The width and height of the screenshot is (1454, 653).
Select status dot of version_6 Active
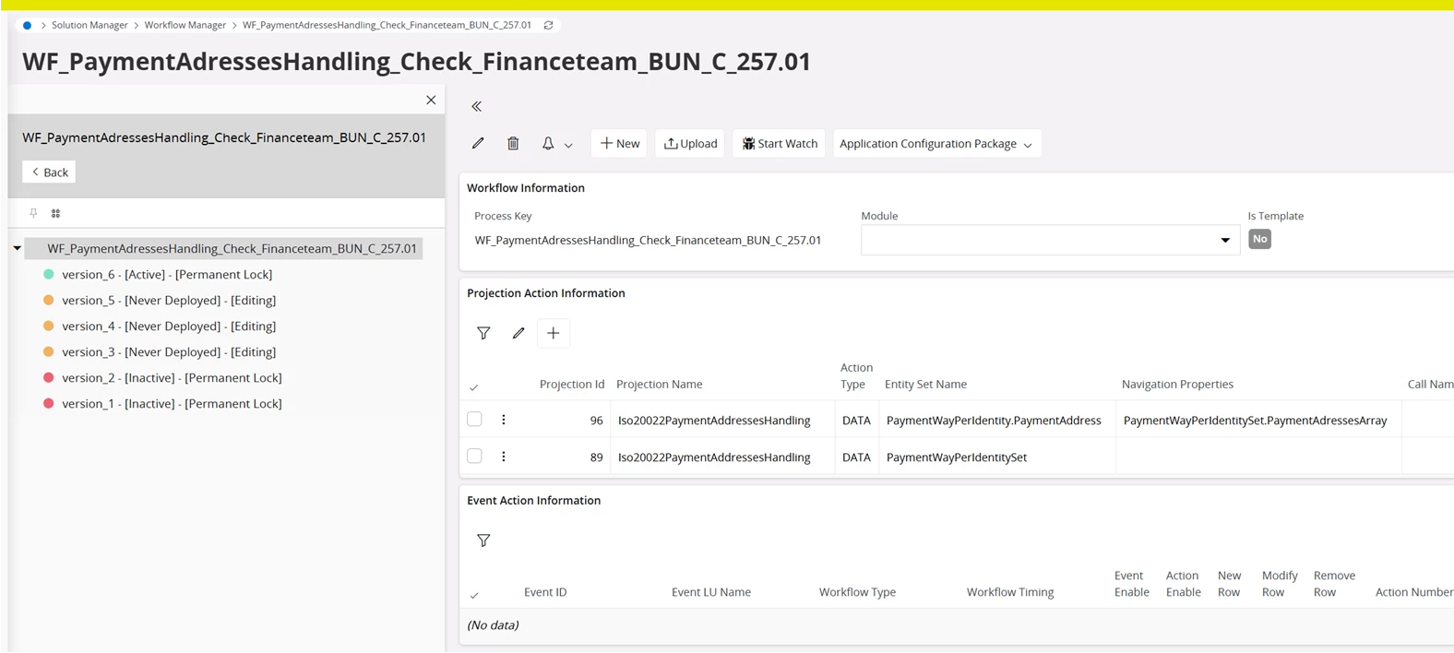[49, 274]
